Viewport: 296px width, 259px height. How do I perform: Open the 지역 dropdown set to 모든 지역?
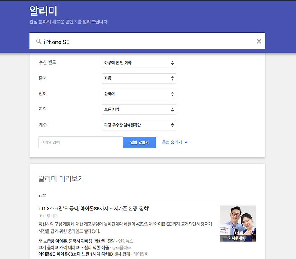click(x=139, y=109)
